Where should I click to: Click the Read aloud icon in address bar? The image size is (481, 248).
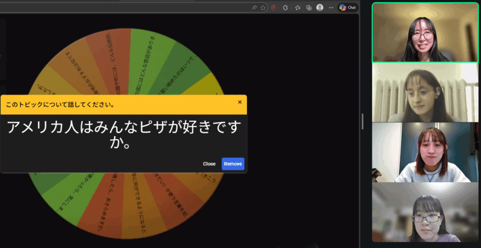pos(254,8)
